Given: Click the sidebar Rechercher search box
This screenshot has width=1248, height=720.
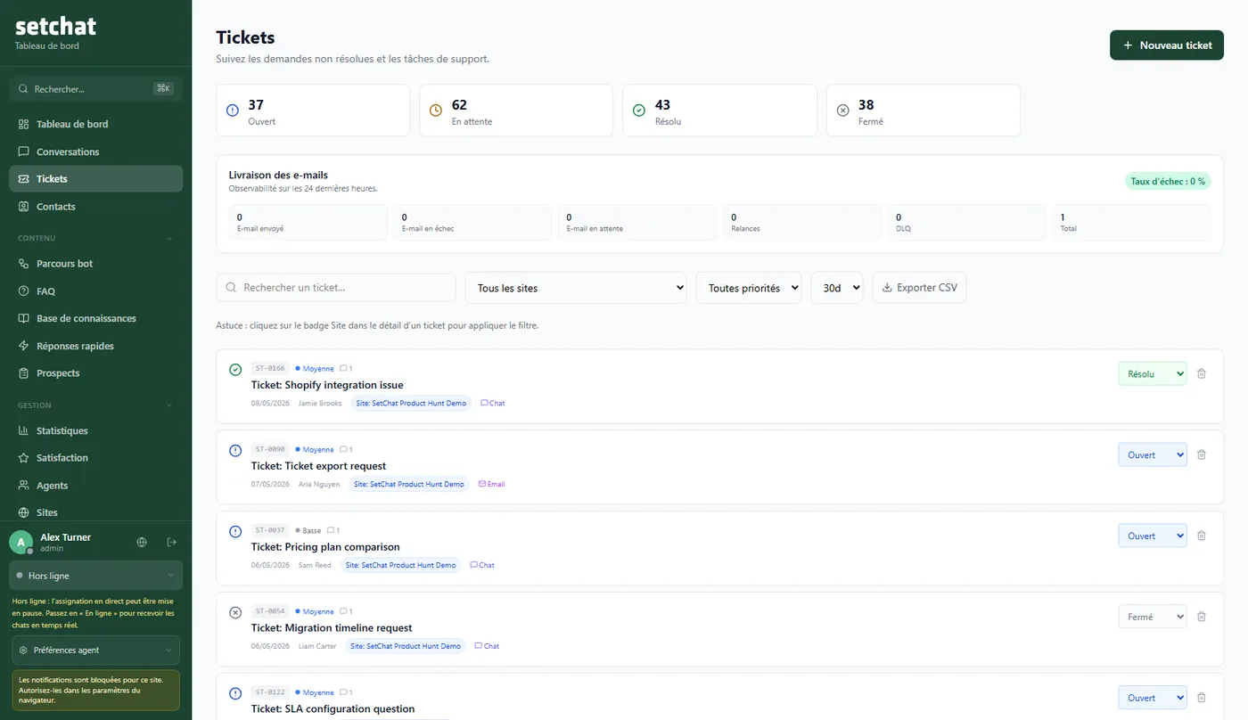Looking at the screenshot, I should click(95, 89).
